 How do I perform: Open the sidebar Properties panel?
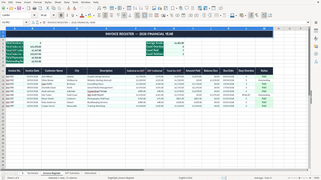[316, 31]
